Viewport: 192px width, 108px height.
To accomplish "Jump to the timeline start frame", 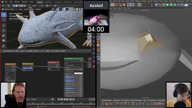I will 59,99.
